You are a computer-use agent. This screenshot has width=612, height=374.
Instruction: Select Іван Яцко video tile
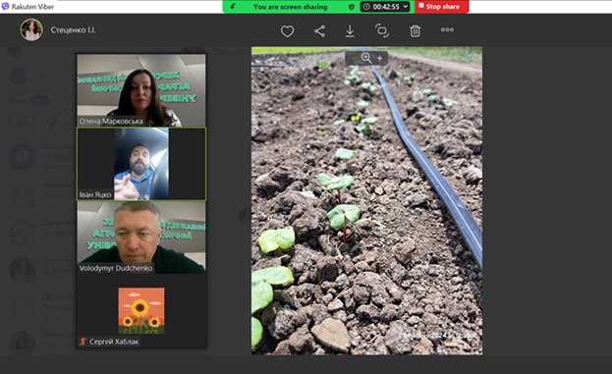coord(141,164)
